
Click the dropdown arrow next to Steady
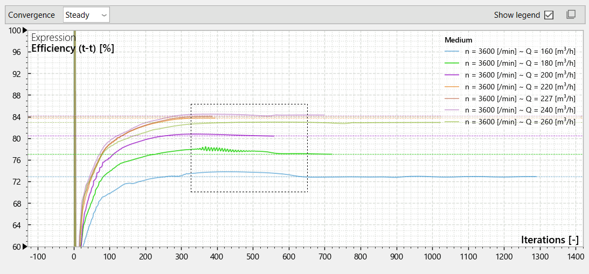104,16
